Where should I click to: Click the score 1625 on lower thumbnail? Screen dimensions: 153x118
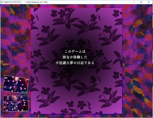(24, 111)
